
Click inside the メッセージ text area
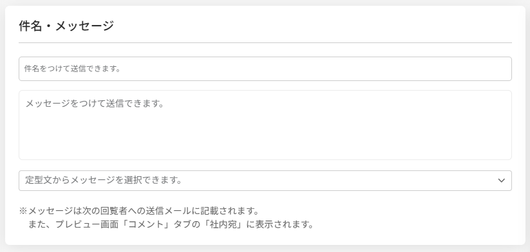(x=265, y=125)
